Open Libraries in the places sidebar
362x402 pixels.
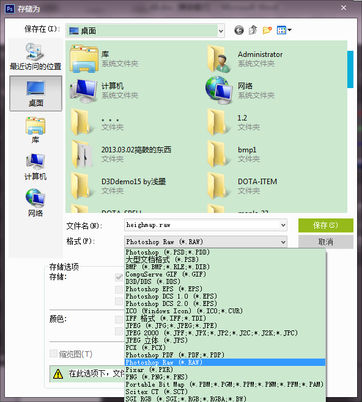pos(35,130)
